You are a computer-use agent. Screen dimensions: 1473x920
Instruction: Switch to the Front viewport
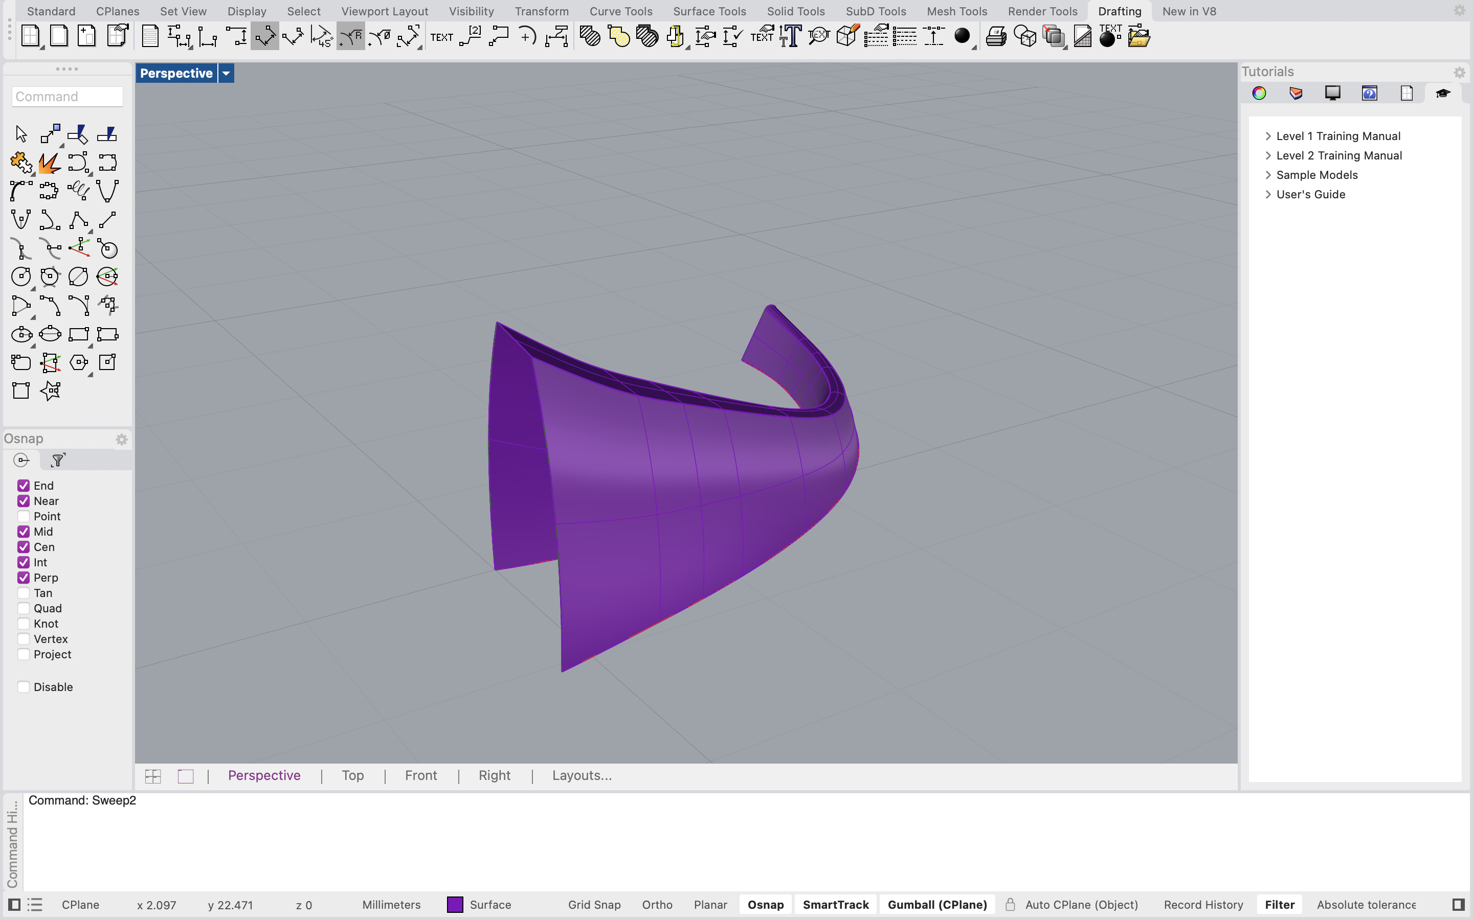[x=420, y=775]
